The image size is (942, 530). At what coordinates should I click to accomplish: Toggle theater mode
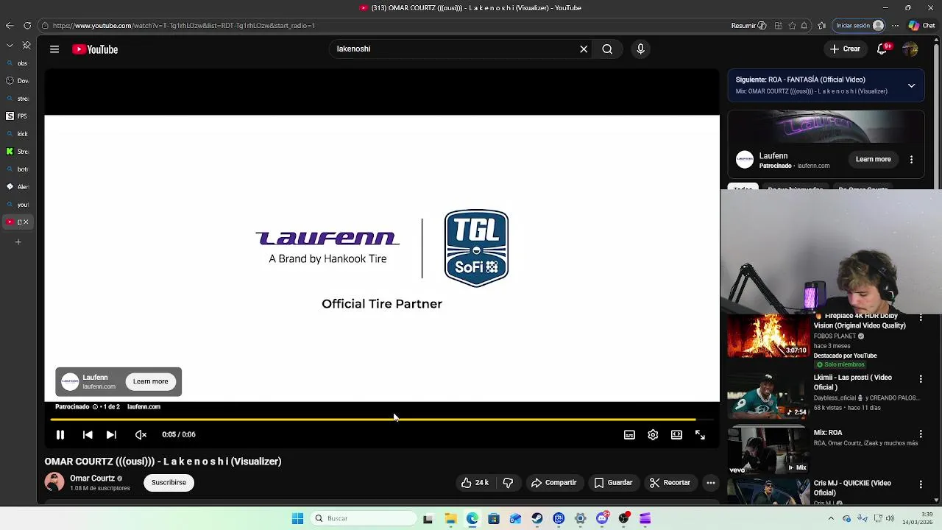676,435
